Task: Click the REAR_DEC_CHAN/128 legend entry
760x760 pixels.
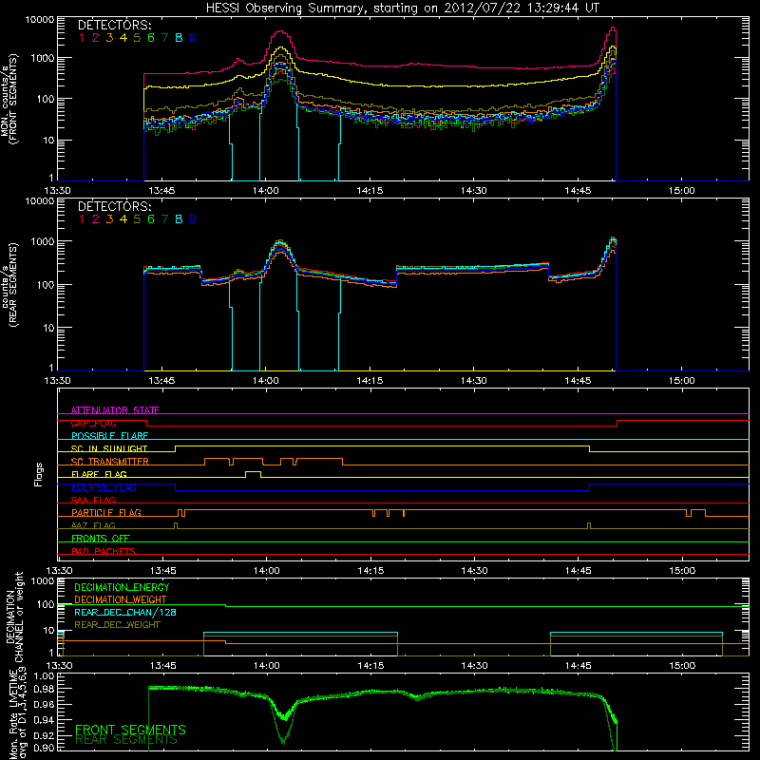Action: (x=125, y=612)
